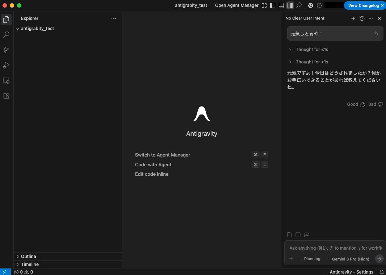Open the Extensions view
386x275 pixels.
pyautogui.click(x=6, y=96)
